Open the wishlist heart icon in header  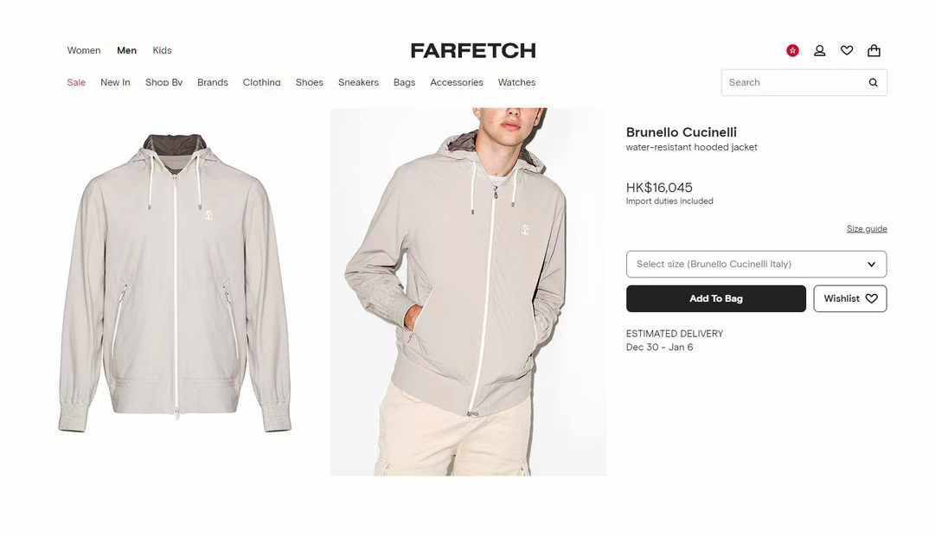click(x=847, y=51)
